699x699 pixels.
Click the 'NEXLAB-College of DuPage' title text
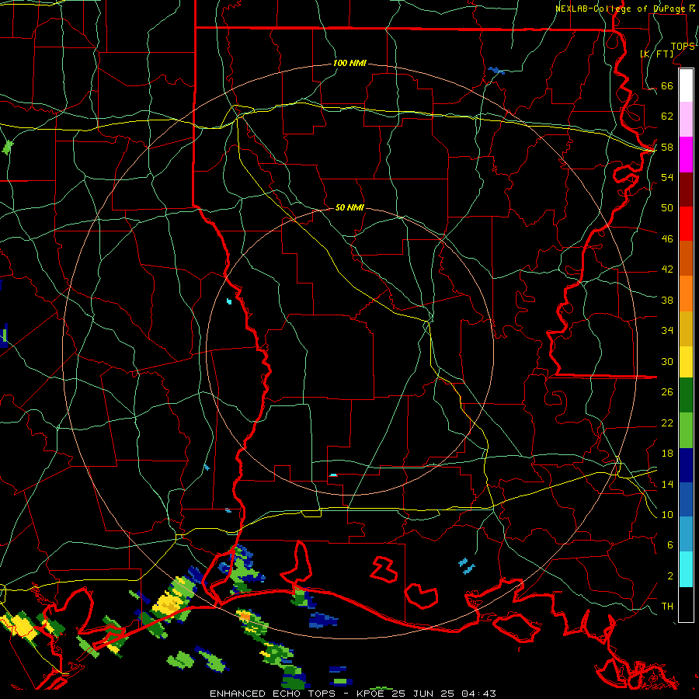tap(622, 9)
